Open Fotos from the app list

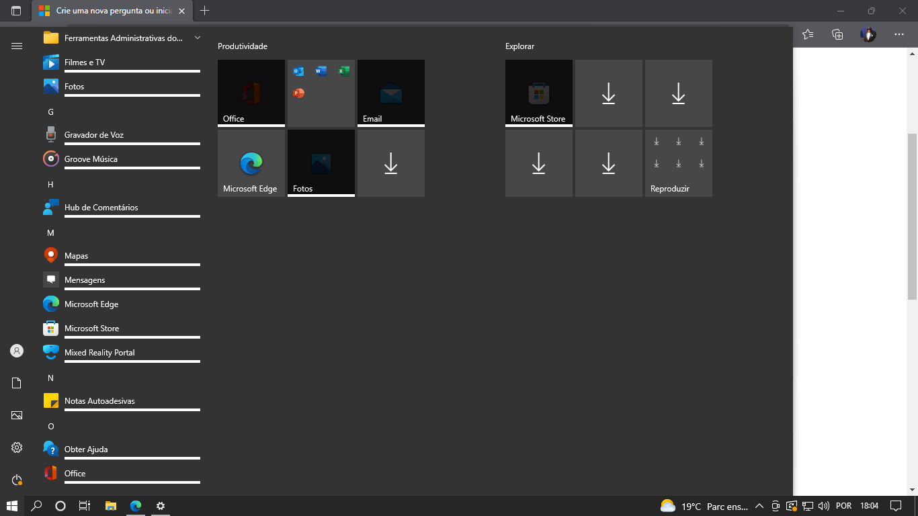[121, 87]
